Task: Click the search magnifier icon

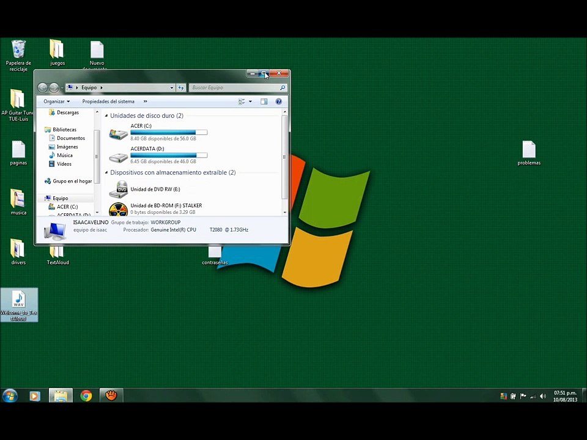Action: [282, 87]
